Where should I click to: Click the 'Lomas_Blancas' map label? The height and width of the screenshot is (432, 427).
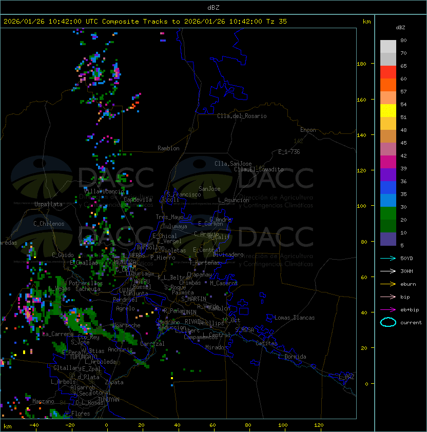pos(295,318)
